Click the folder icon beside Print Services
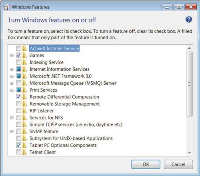This screenshot has height=176, width=200. (24, 90)
